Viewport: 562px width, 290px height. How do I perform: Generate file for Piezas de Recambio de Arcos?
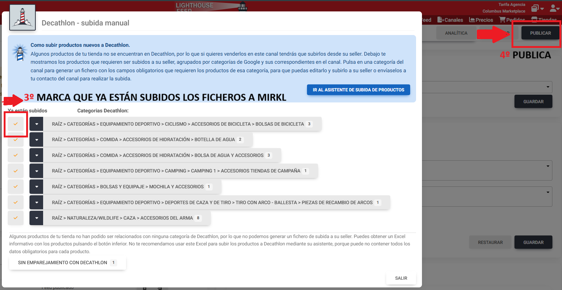click(217, 202)
